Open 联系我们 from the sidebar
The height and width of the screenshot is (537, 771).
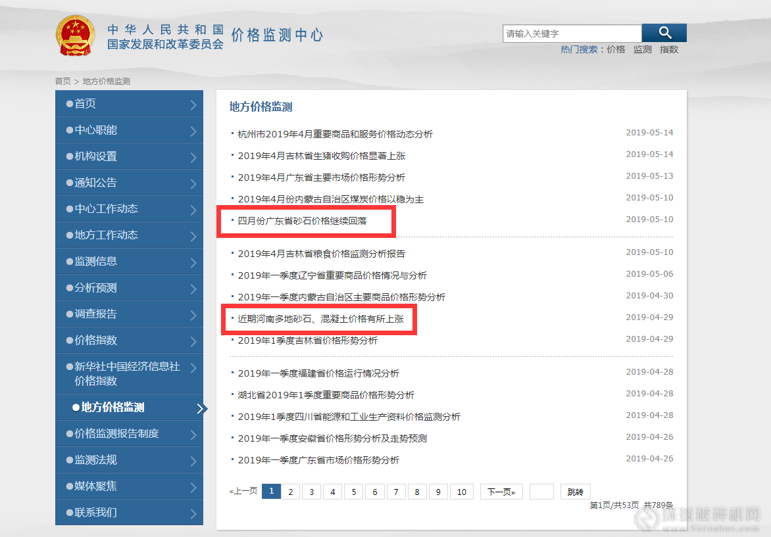coord(96,513)
